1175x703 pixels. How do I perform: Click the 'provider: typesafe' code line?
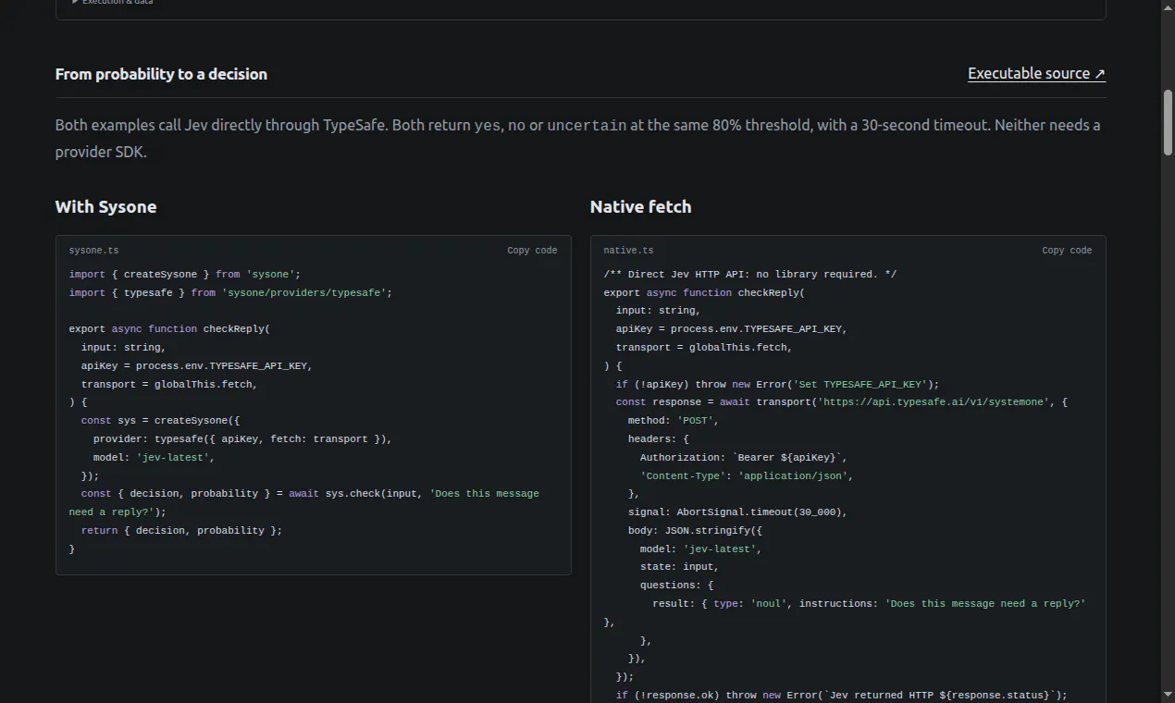242,438
